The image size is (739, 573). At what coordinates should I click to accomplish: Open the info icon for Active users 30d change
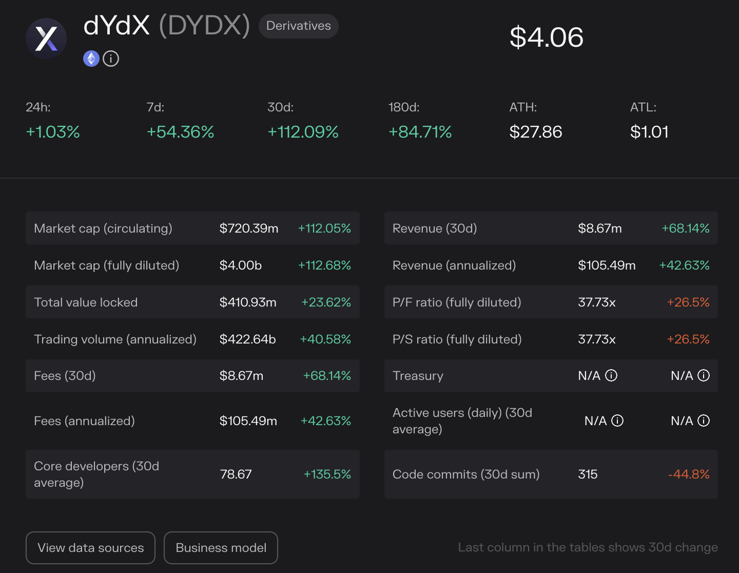(704, 421)
